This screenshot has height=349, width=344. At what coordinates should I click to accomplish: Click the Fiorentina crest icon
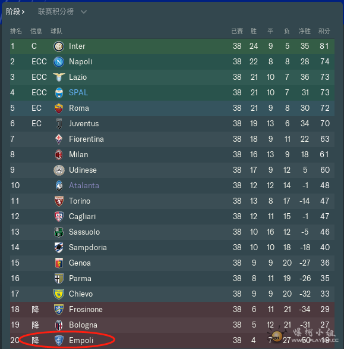tap(59, 139)
